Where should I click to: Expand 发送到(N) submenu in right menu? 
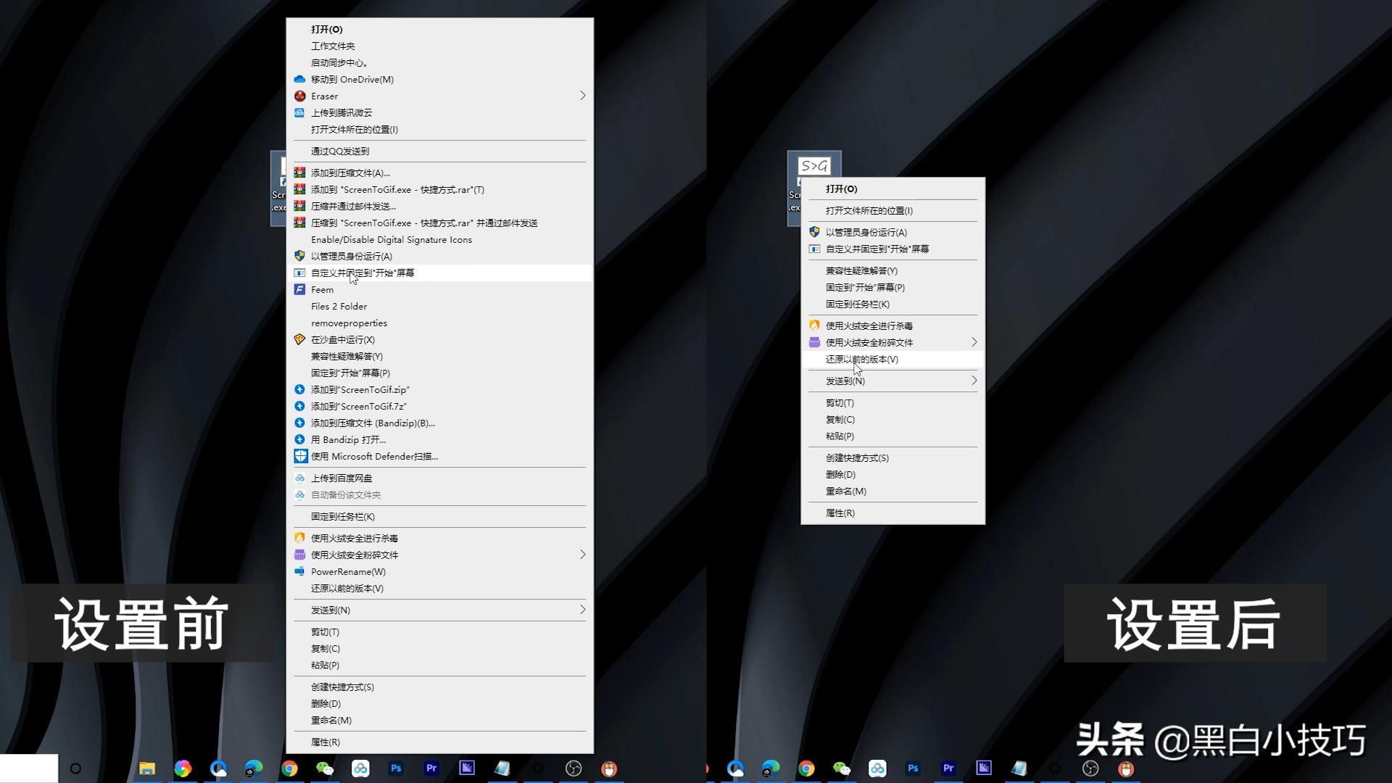[974, 381]
